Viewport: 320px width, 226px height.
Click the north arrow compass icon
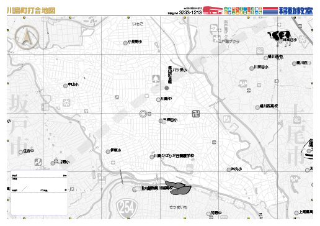[27, 37]
